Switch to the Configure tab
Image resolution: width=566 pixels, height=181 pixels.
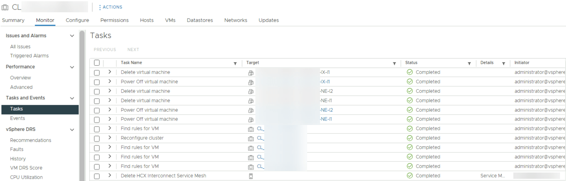tap(77, 20)
